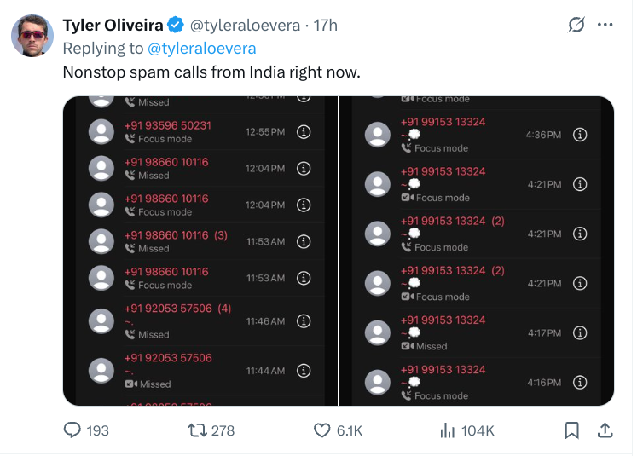Viewport: 643px width, 456px height.
Task: Repost this tweet with retweet icon
Action: (x=196, y=430)
